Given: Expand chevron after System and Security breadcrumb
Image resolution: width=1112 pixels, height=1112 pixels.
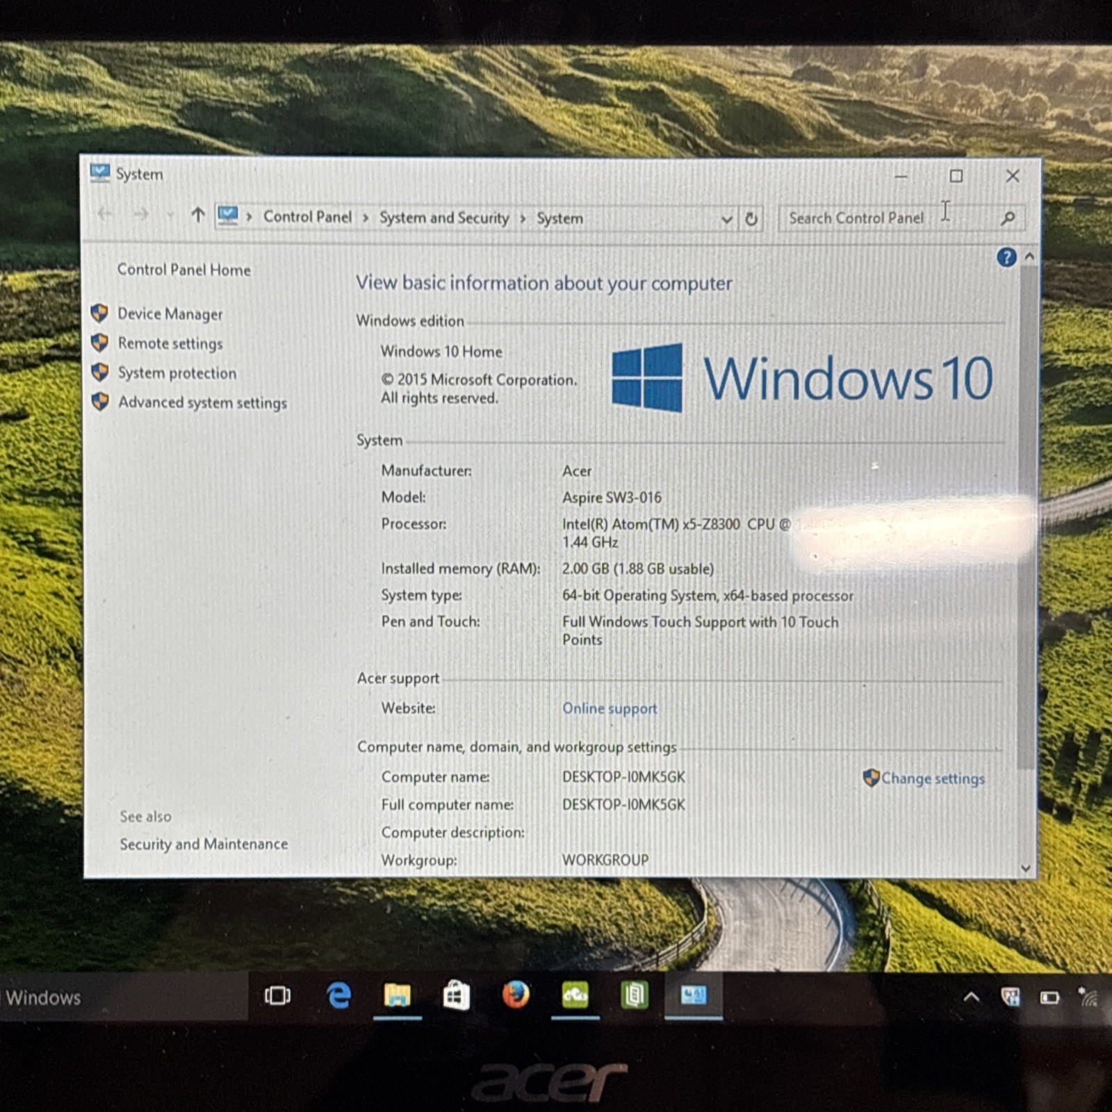Looking at the screenshot, I should point(523,218).
